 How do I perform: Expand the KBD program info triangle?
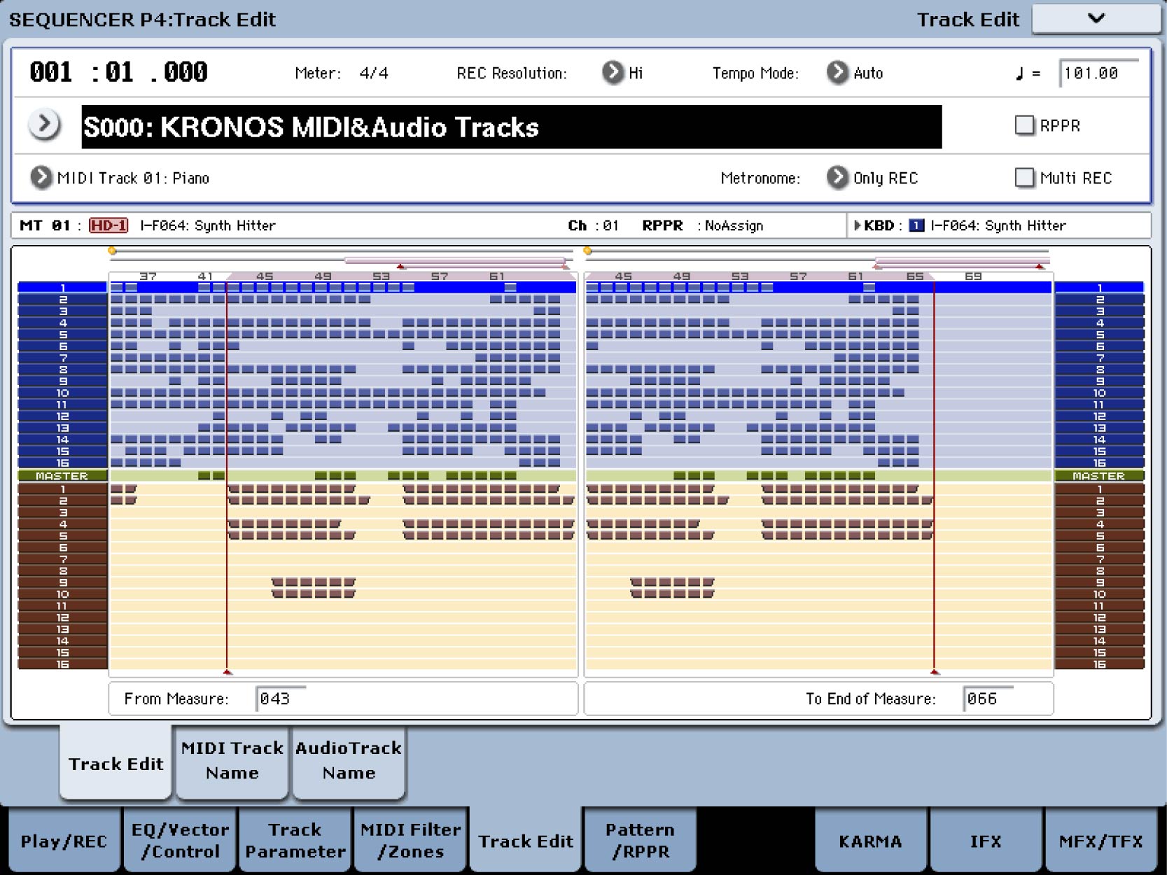coord(858,225)
